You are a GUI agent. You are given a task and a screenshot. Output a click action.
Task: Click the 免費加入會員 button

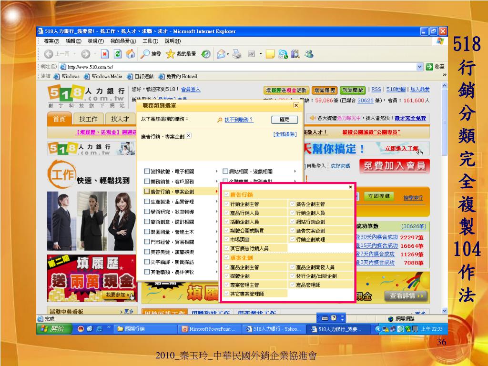coord(394,166)
